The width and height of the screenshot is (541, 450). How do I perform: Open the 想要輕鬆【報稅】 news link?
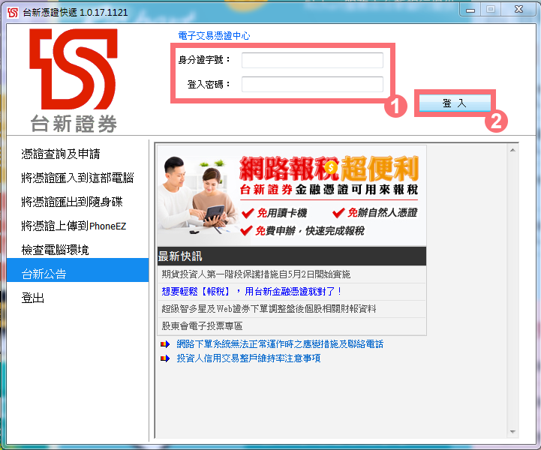click(251, 292)
